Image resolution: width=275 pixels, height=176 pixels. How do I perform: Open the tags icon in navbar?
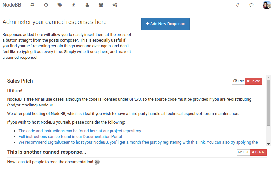click(60, 5)
